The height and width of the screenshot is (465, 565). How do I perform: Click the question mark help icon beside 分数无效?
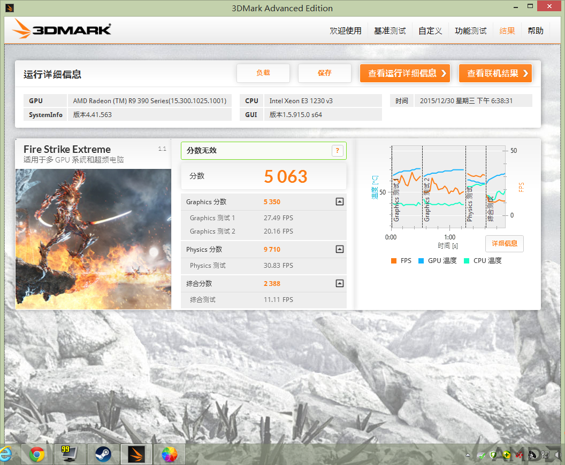[x=337, y=151]
